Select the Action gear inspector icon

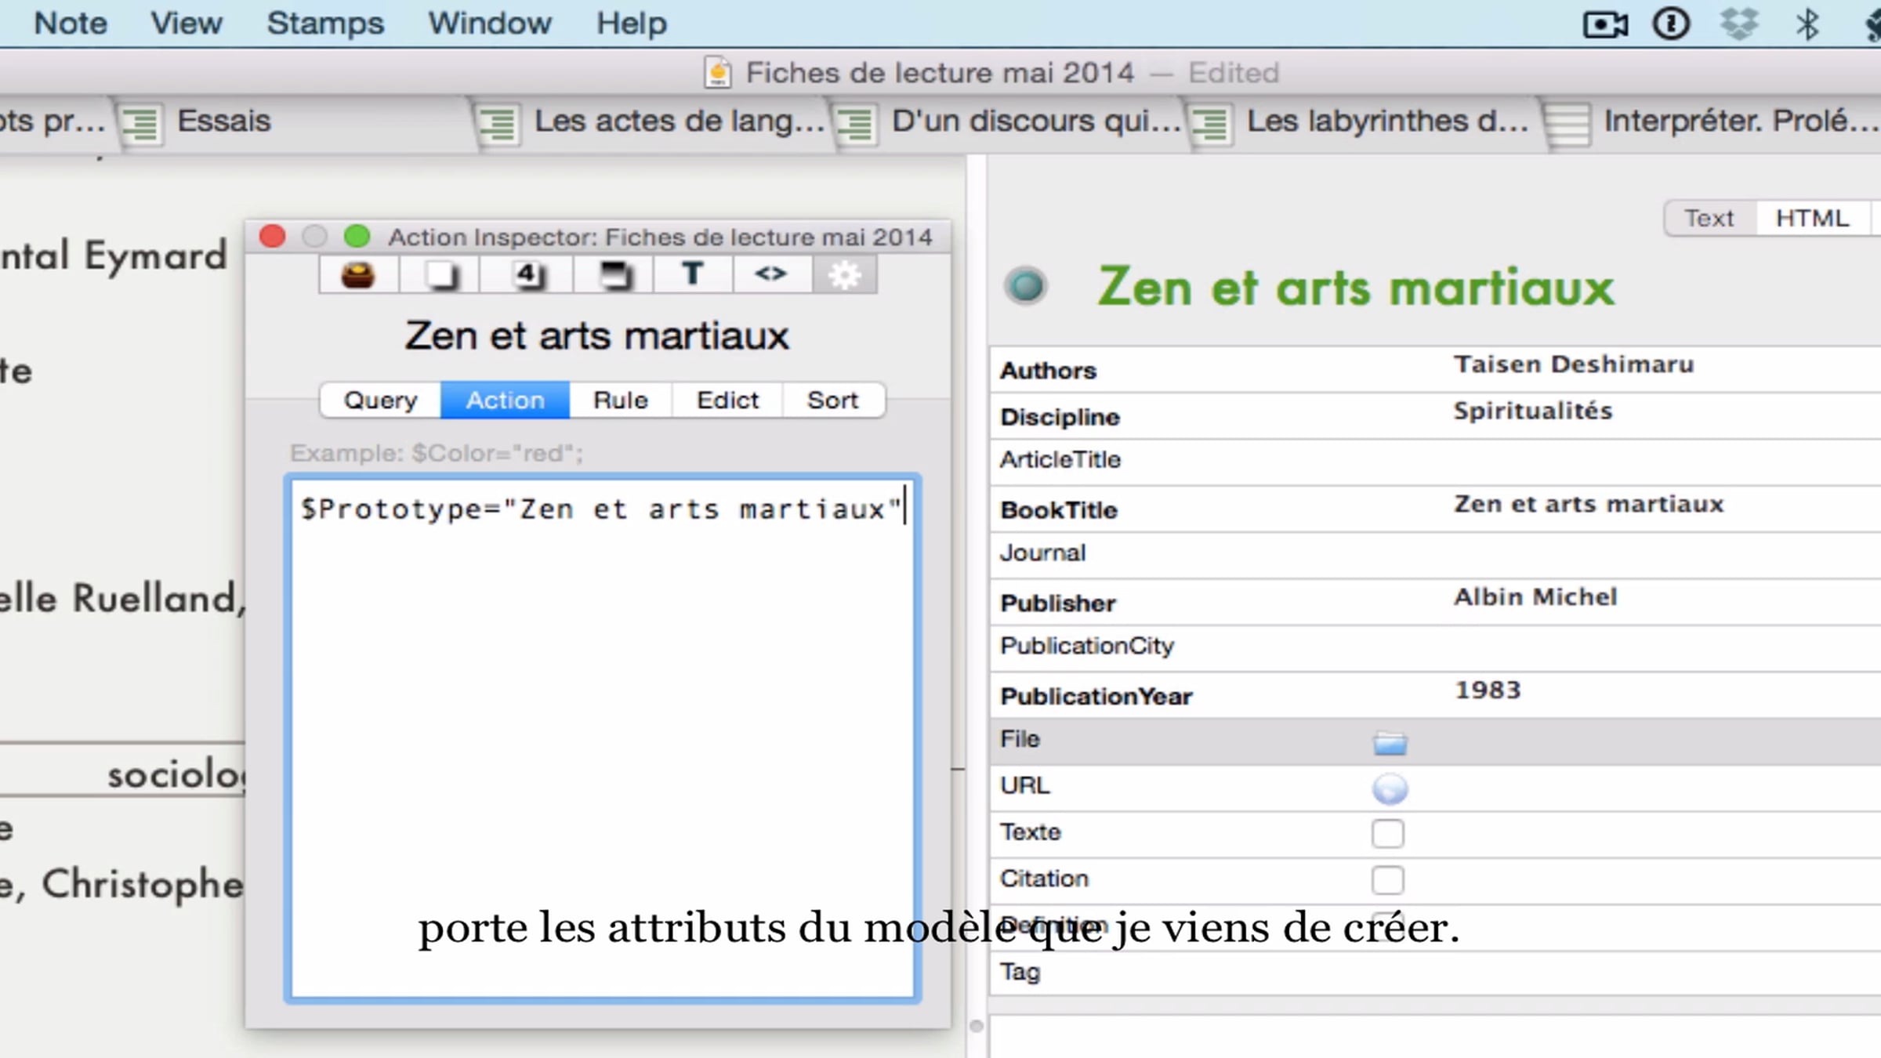[844, 275]
